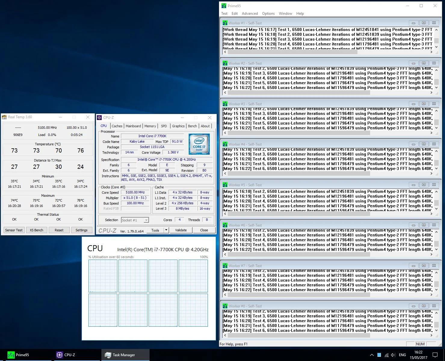
Task: Switch to the Mainboard tab in CPU-Z
Action: pyautogui.click(x=133, y=126)
